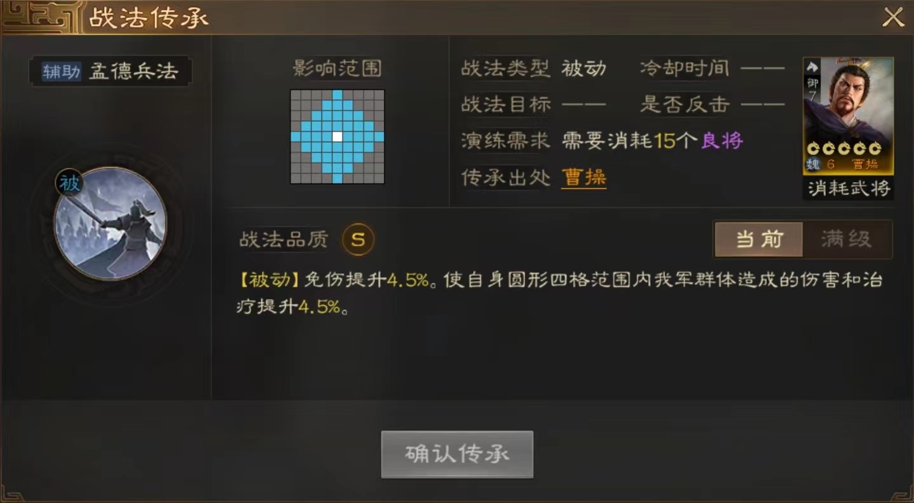The width and height of the screenshot is (914, 503).
Task: Open the 曹操 inheritance source link
Action: coord(584,178)
